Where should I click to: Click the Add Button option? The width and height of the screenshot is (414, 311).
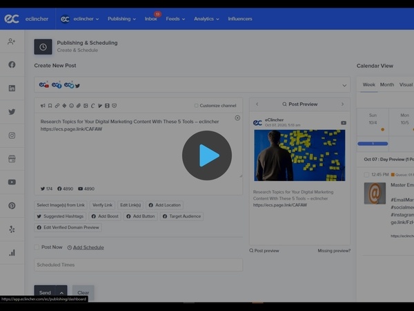[141, 216]
